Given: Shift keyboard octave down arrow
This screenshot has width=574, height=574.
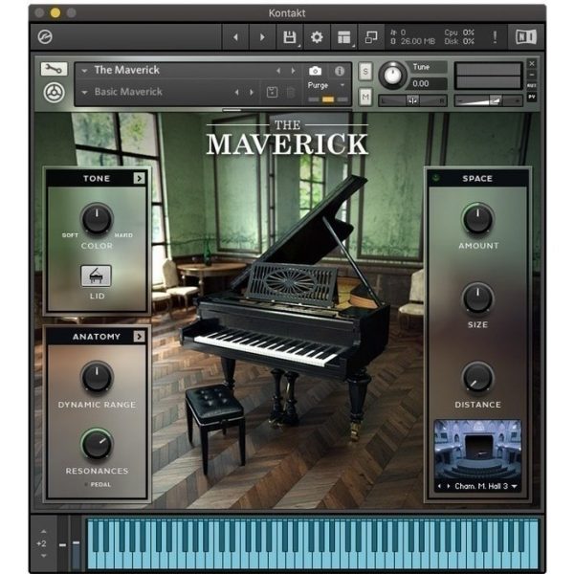Looking at the screenshot, I should 44,556.
